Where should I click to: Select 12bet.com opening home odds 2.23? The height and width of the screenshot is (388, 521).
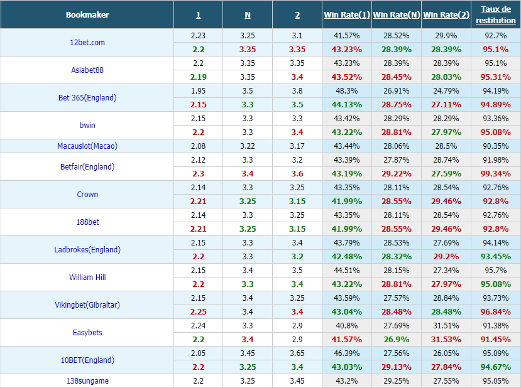tap(198, 36)
